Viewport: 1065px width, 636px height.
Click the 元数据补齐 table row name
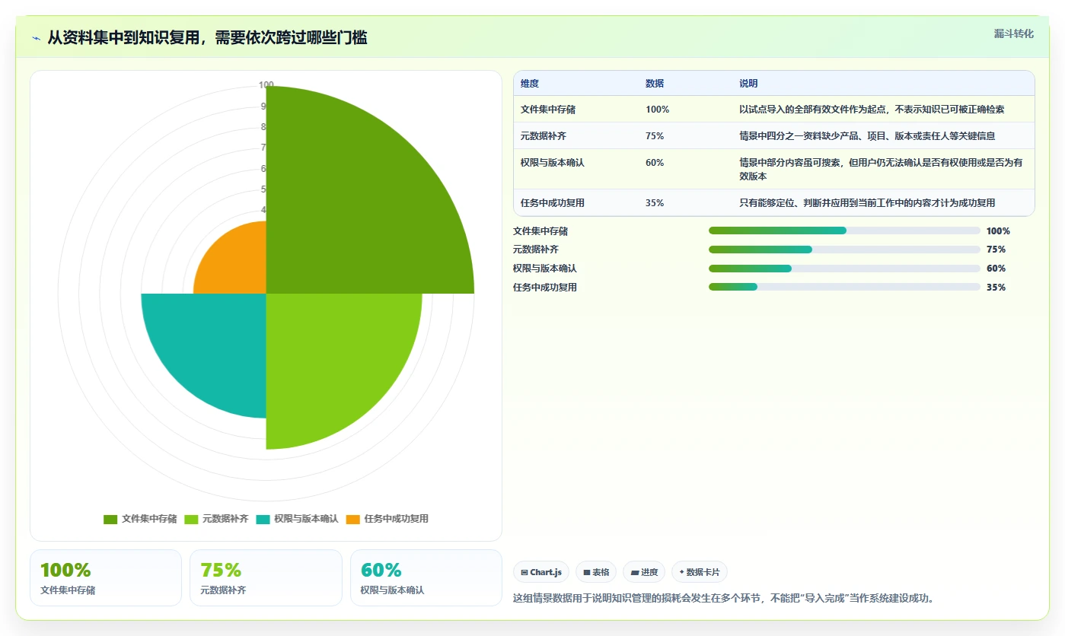tap(544, 136)
